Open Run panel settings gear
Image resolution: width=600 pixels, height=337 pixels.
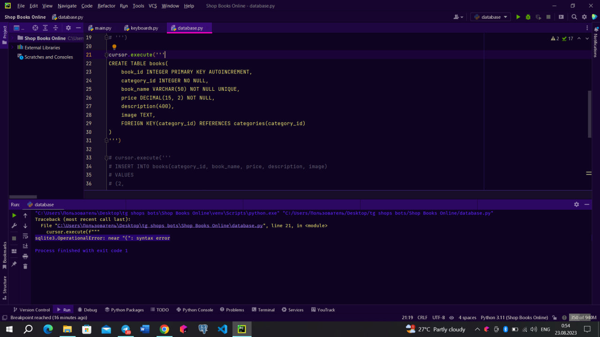[x=577, y=205]
